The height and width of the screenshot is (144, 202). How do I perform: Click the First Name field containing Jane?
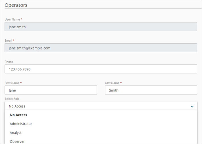(x=51, y=90)
